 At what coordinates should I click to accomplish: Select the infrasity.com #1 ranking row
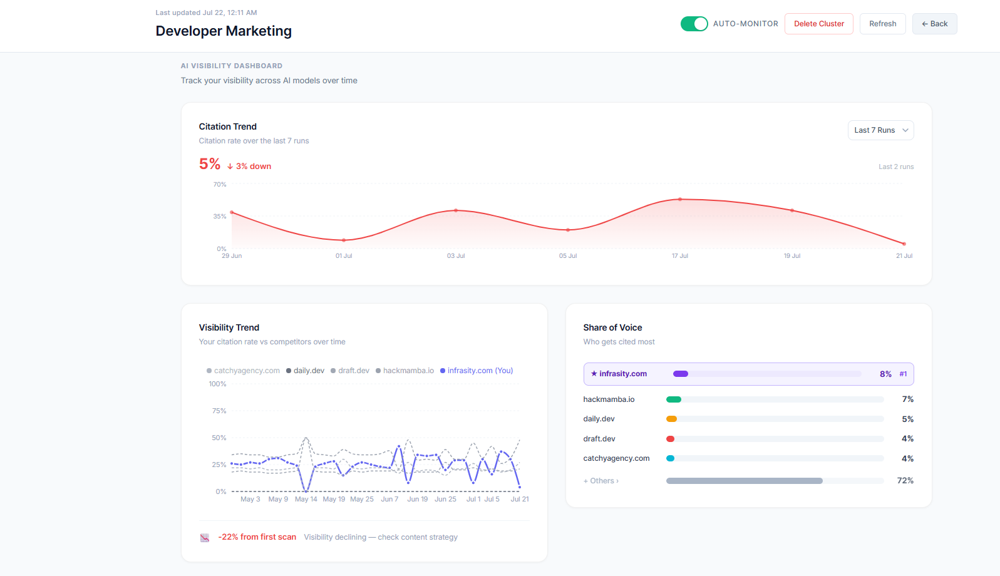click(748, 374)
